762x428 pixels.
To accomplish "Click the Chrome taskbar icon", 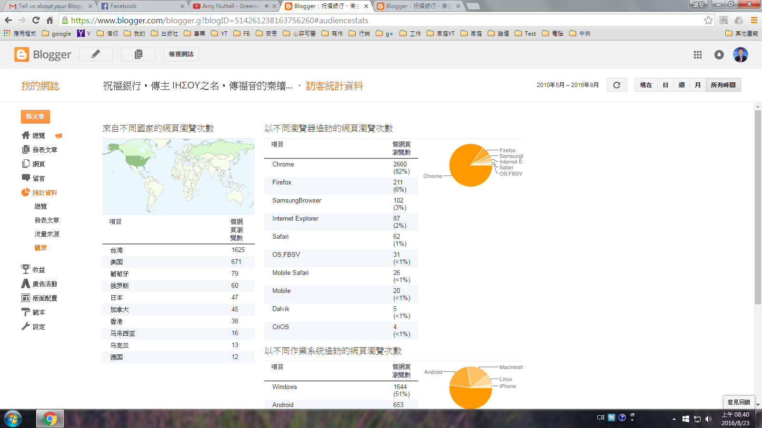I will [50, 419].
